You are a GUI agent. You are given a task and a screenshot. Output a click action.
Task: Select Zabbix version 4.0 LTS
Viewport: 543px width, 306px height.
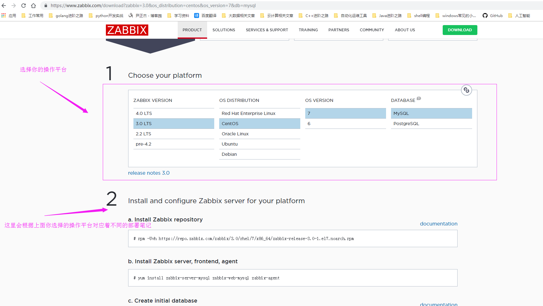tap(174, 113)
